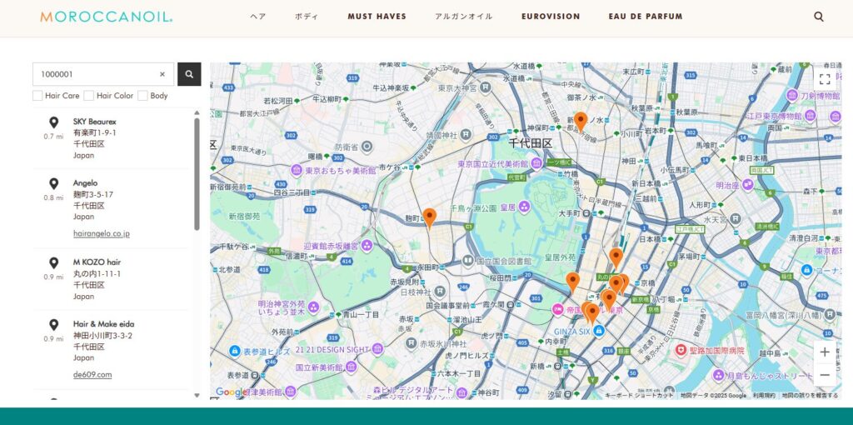Zoom out on the map

(824, 375)
